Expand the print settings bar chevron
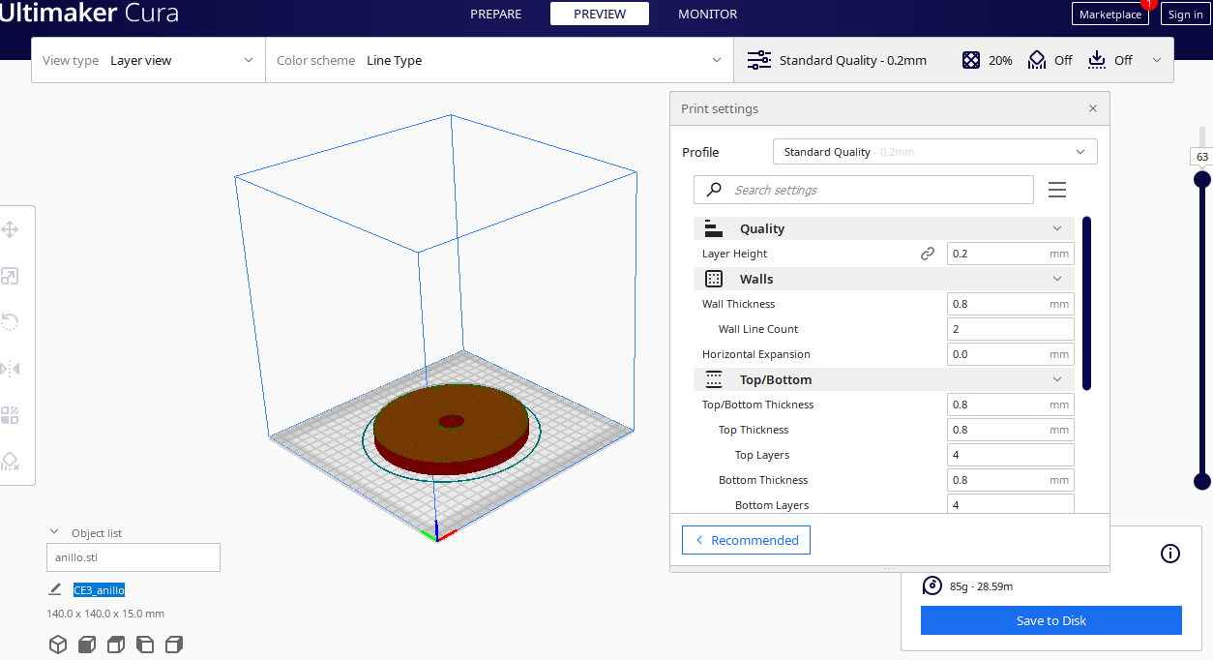This screenshot has height=660, width=1213. tap(1156, 60)
